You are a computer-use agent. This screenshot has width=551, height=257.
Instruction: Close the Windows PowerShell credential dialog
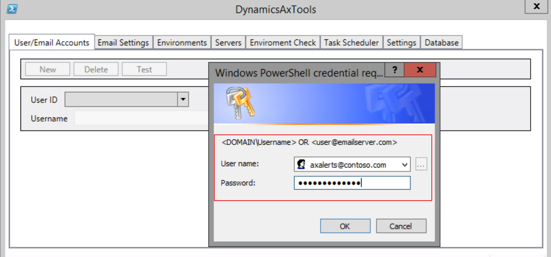coord(420,70)
